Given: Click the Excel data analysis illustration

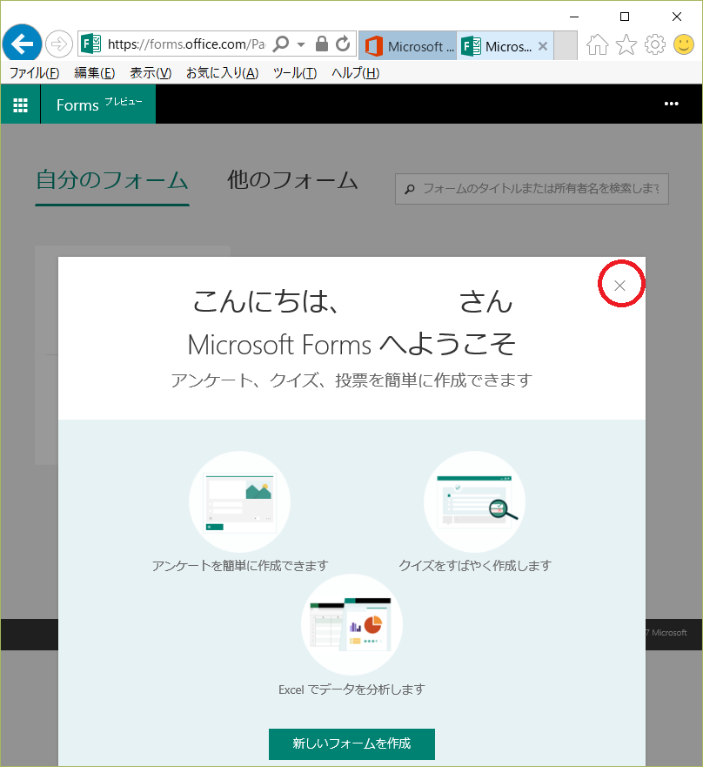Looking at the screenshot, I should (352, 624).
